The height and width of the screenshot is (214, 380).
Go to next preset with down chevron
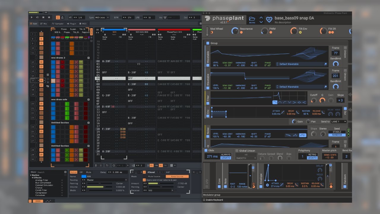(261, 22)
